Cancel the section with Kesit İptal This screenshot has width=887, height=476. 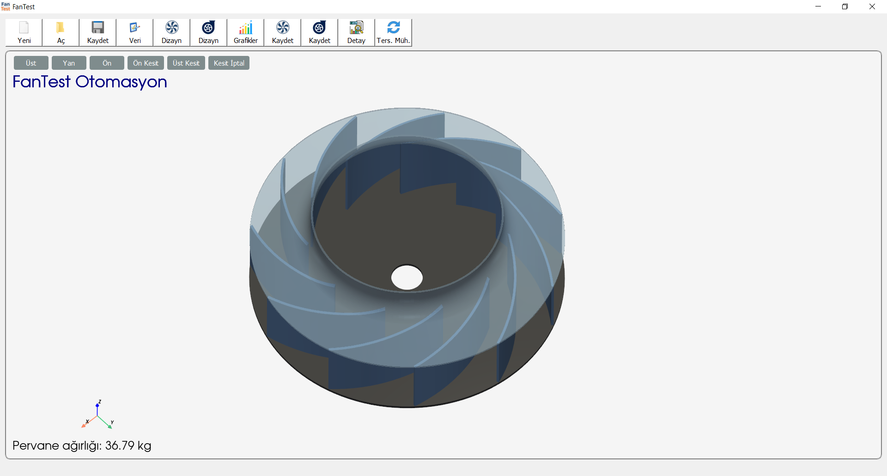[x=228, y=63]
